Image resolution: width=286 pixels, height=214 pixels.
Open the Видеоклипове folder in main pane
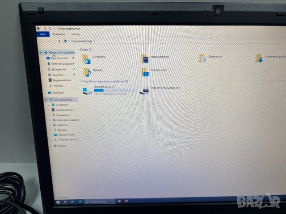tap(155, 59)
